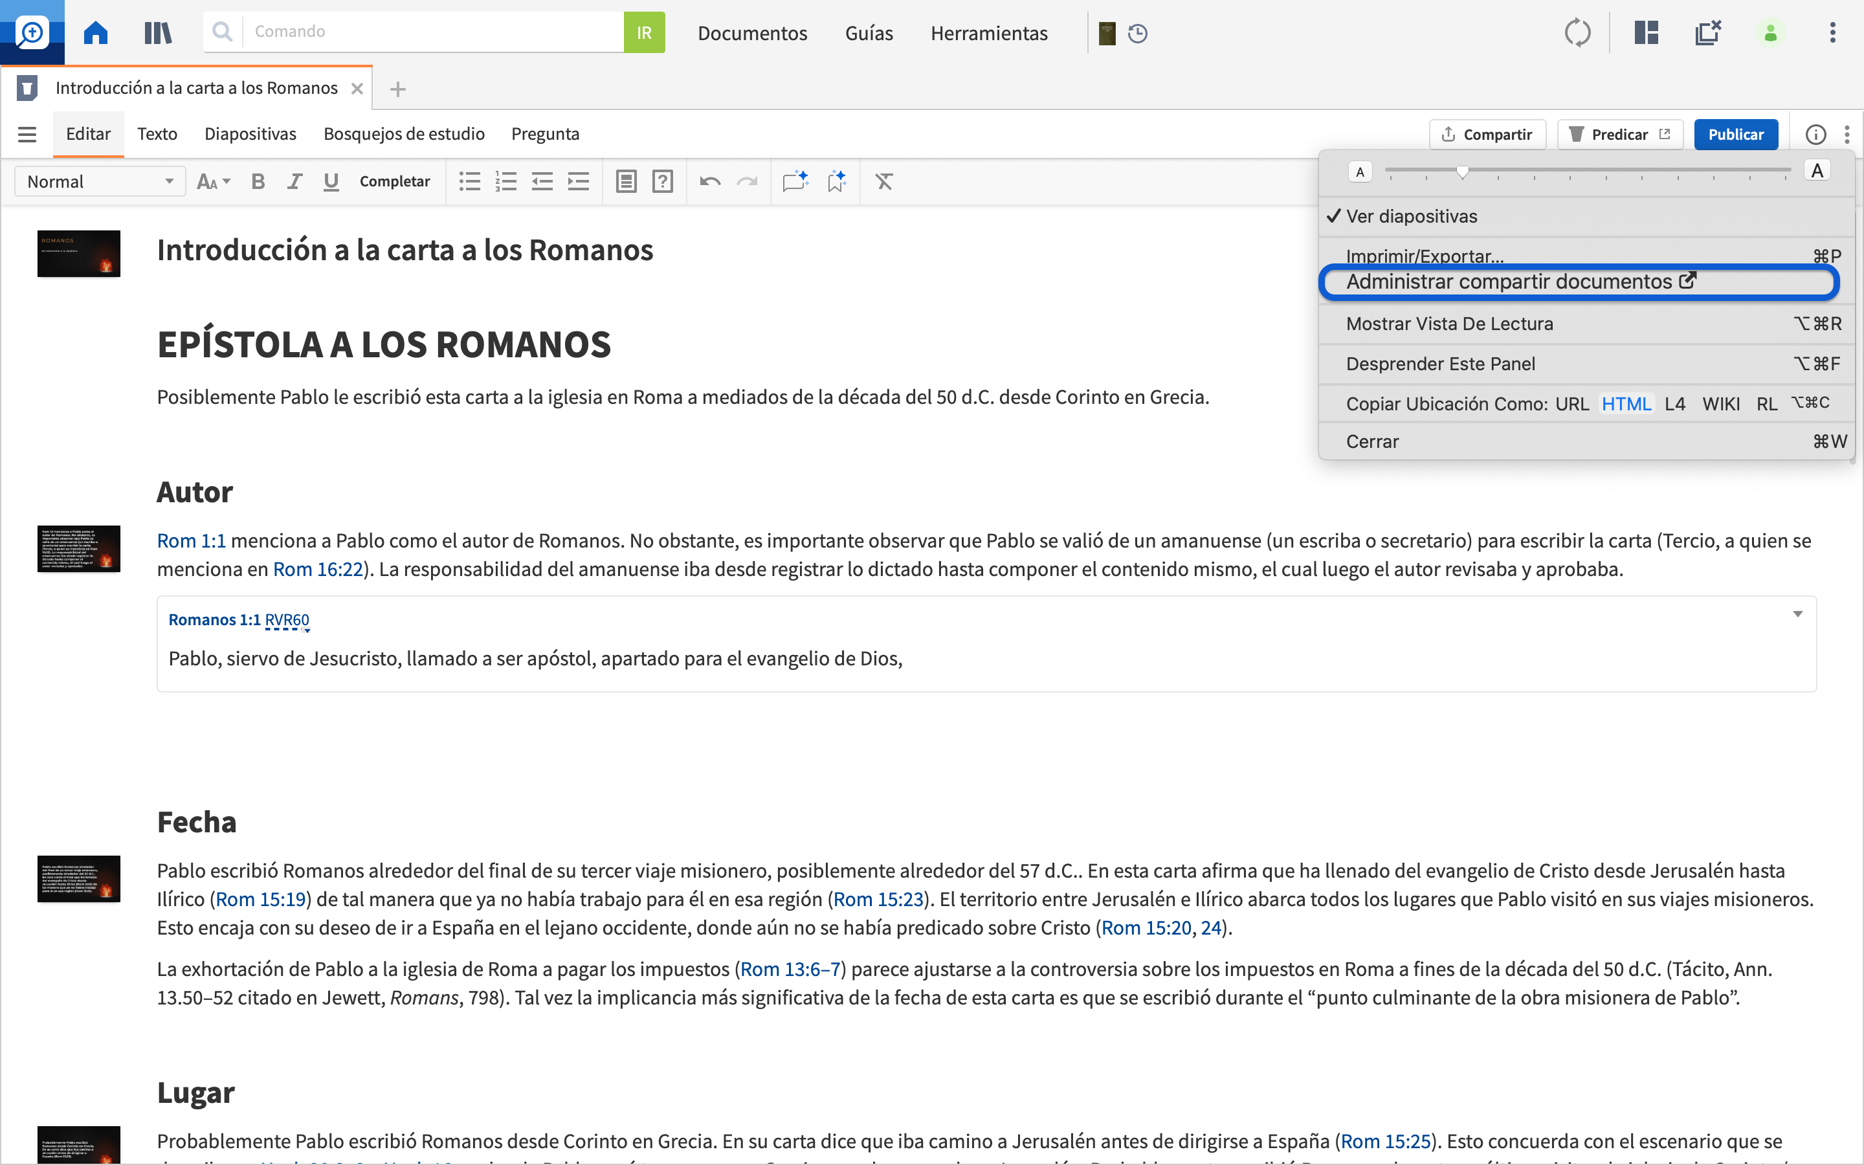The image size is (1864, 1165).
Task: Open the application kebab menu at top right
Action: [1832, 32]
